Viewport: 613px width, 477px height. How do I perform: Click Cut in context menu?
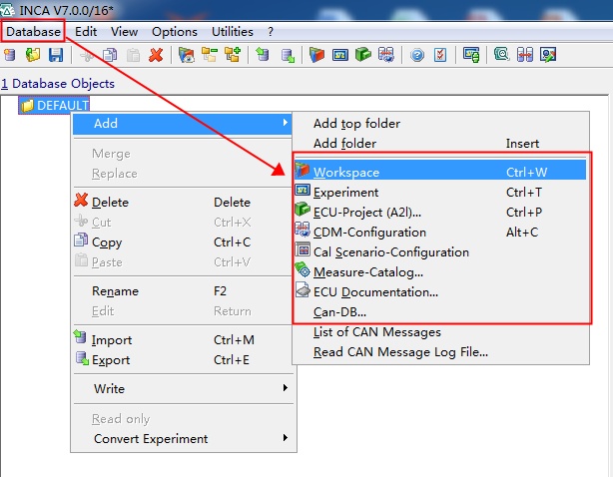point(183,222)
